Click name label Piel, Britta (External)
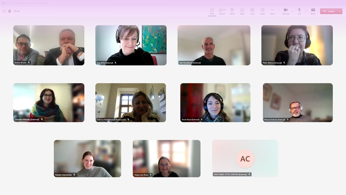The width and height of the screenshot is (346, 195). 104,63
